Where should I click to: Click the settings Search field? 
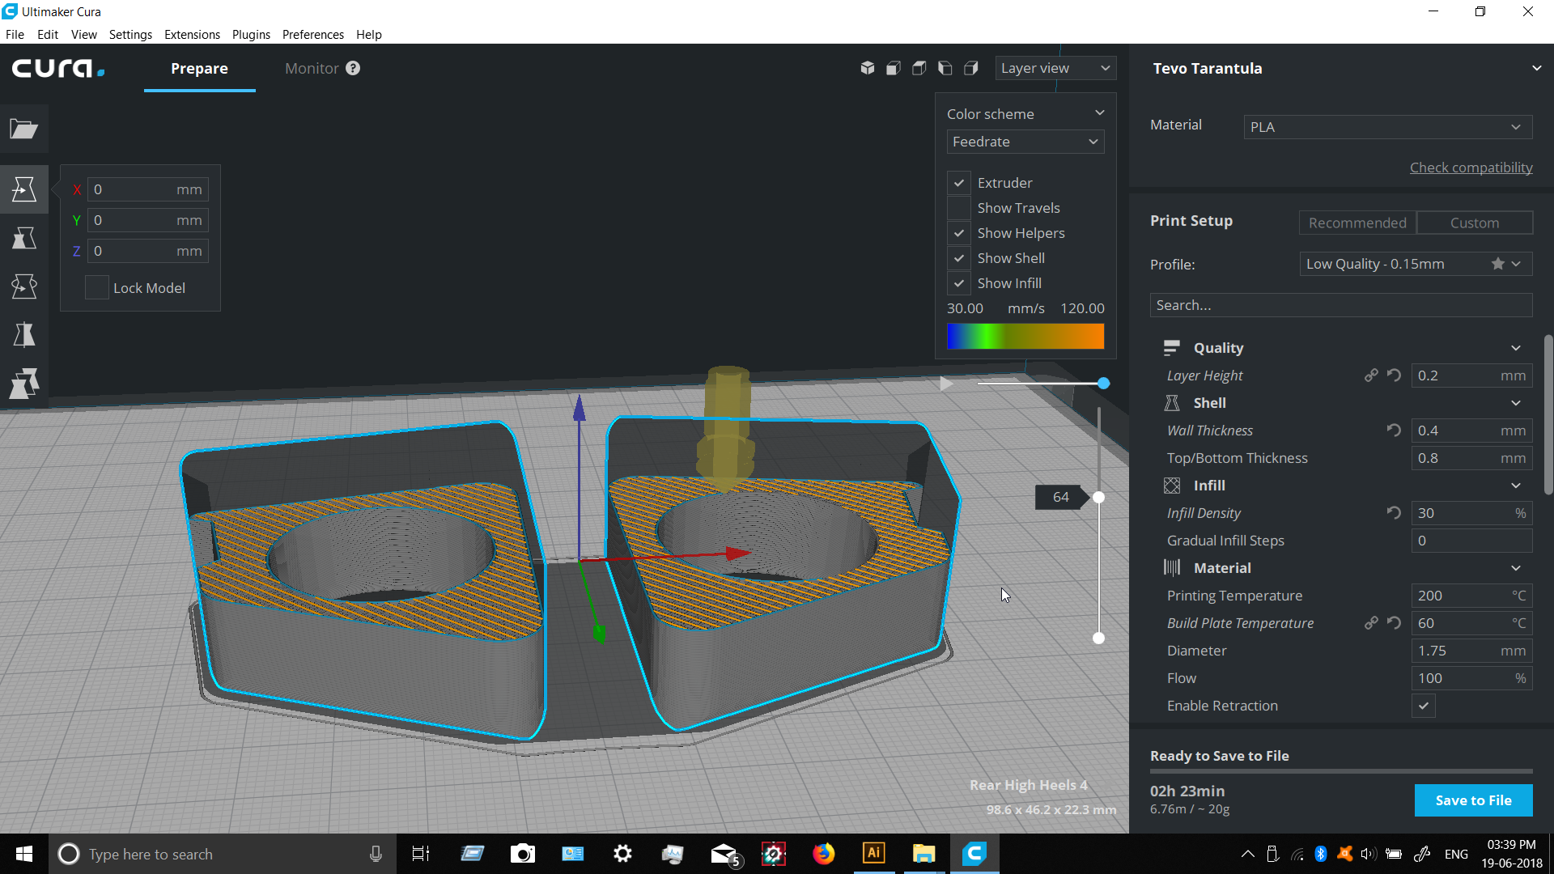pyautogui.click(x=1341, y=305)
